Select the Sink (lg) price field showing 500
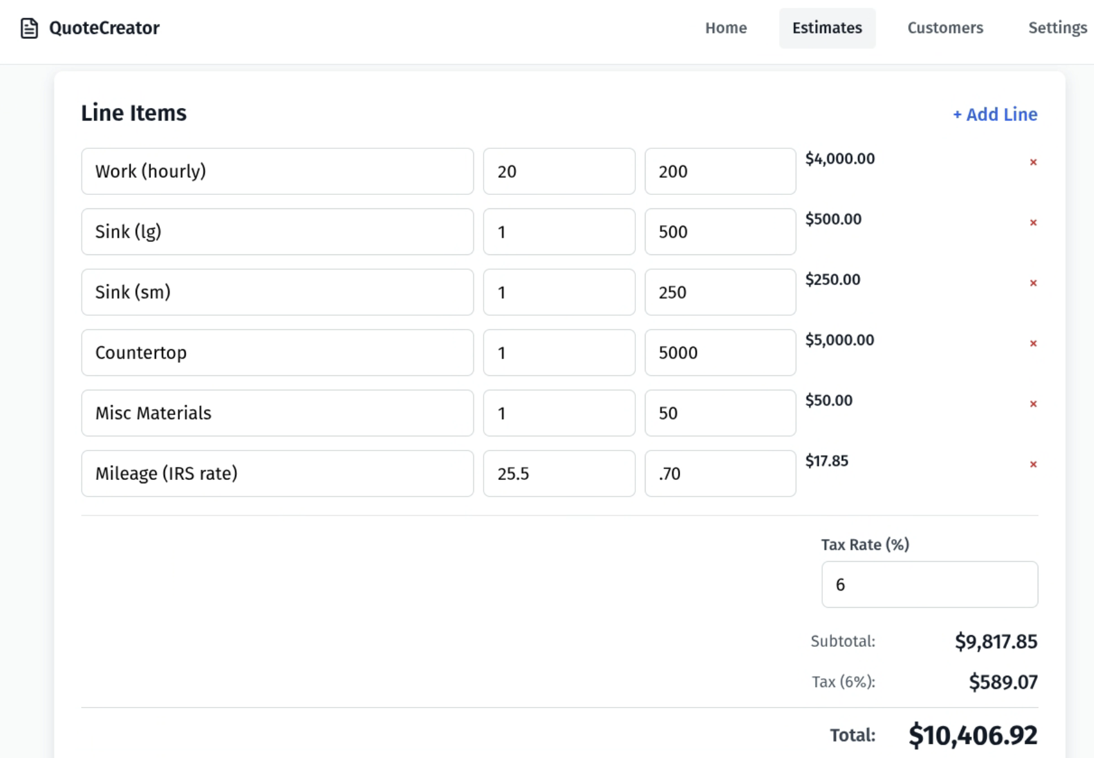Image resolution: width=1094 pixels, height=758 pixels. click(x=720, y=231)
